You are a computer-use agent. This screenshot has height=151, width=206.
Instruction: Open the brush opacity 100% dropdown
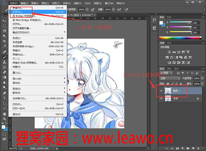87,10
